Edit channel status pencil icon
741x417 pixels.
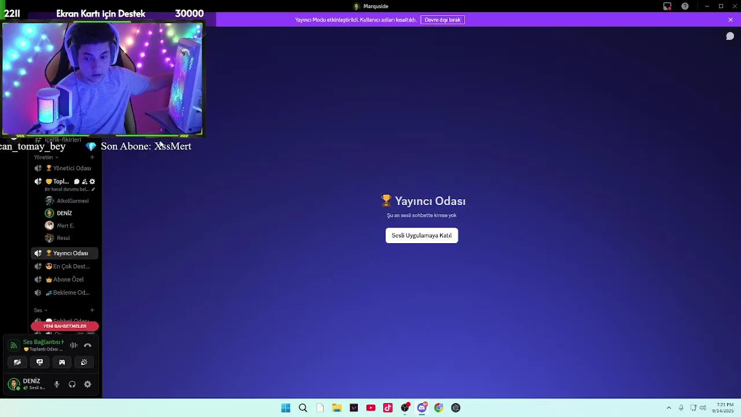93,189
